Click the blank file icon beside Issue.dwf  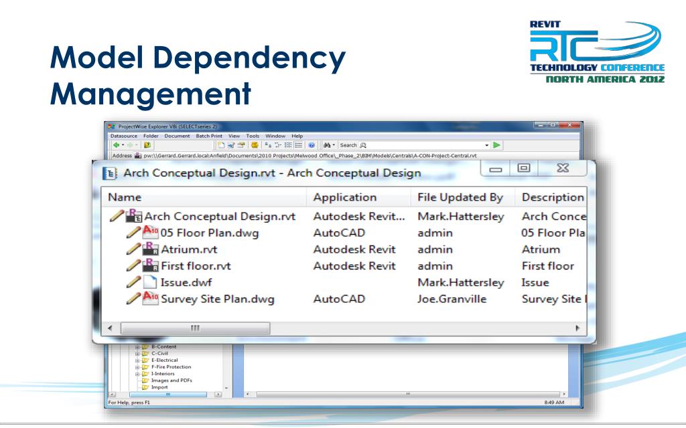149,282
